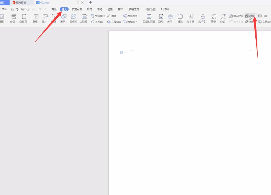
Task: Switch to the 审阅 review tab
Action: pos(100,9)
